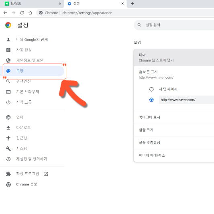The image size is (214, 214).
Task: Click the blue gear icon on 설정 tab
Action: click(69, 4)
